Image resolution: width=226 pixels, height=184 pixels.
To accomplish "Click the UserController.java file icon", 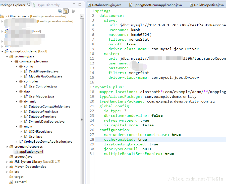I will click(26, 86).
